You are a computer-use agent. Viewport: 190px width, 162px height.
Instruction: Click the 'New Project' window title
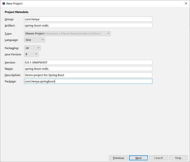(x=14, y=4)
